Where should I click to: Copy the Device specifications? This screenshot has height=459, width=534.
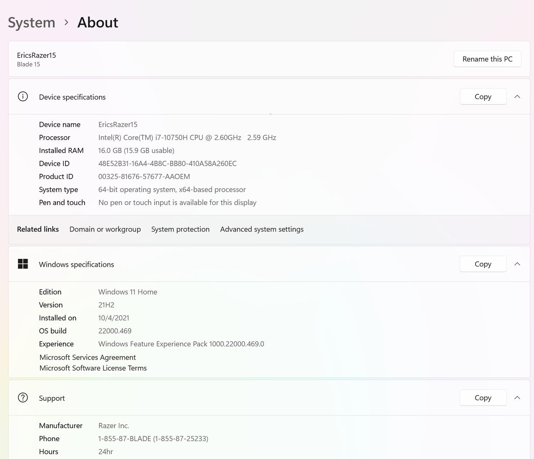(x=483, y=96)
